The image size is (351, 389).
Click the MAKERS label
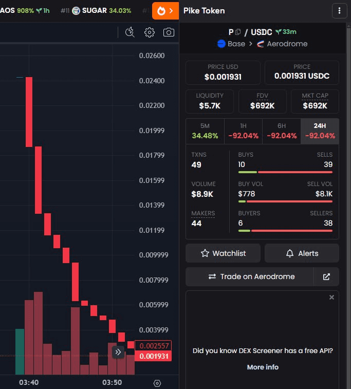pos(203,213)
